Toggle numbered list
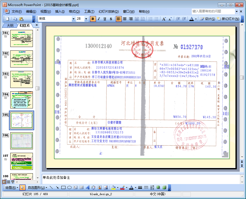 [x=150, y=19]
